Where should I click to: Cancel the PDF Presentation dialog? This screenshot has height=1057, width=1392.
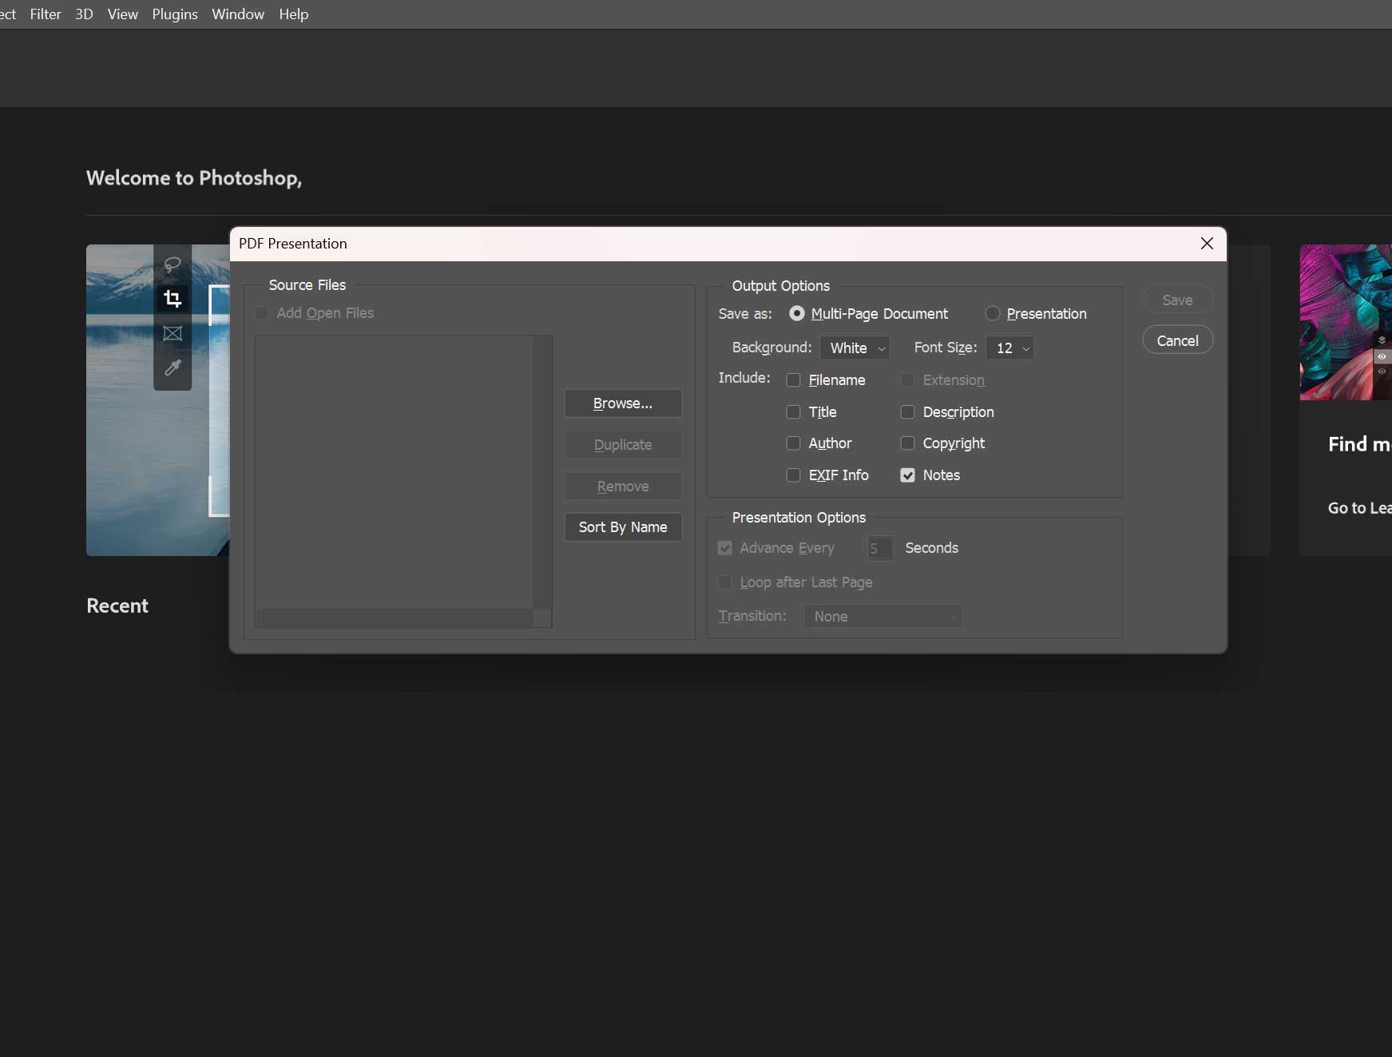1178,340
